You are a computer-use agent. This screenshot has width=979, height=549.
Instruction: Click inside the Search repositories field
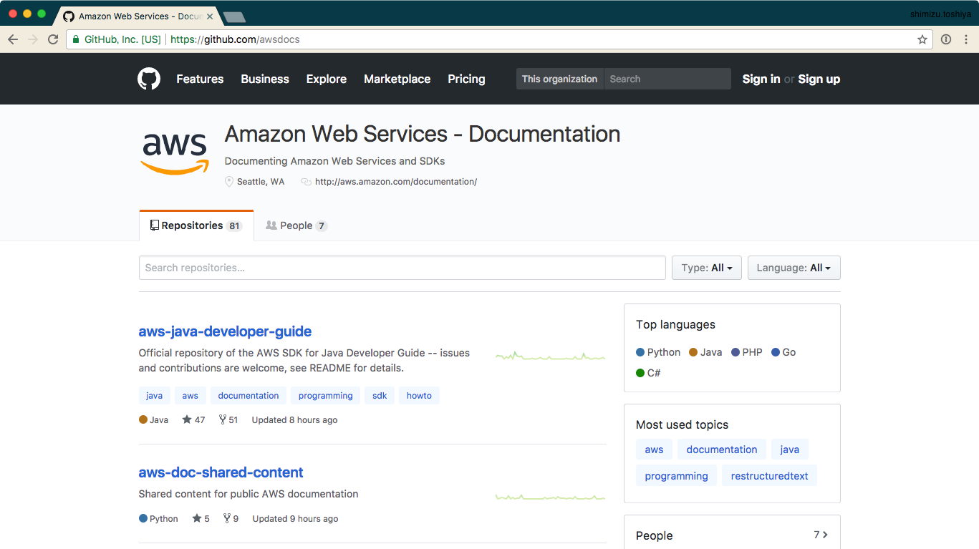tap(401, 268)
